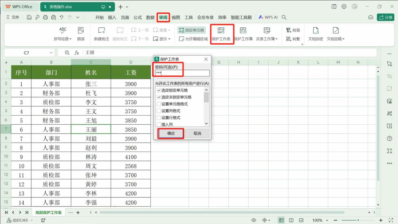Click 文档加密 document encryption icon
The width and height of the screenshot is (398, 224).
[316, 30]
